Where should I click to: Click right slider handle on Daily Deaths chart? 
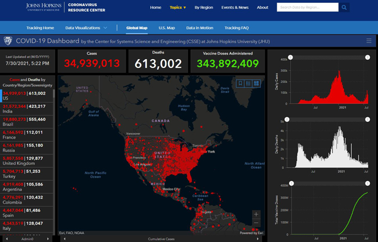click(368, 120)
